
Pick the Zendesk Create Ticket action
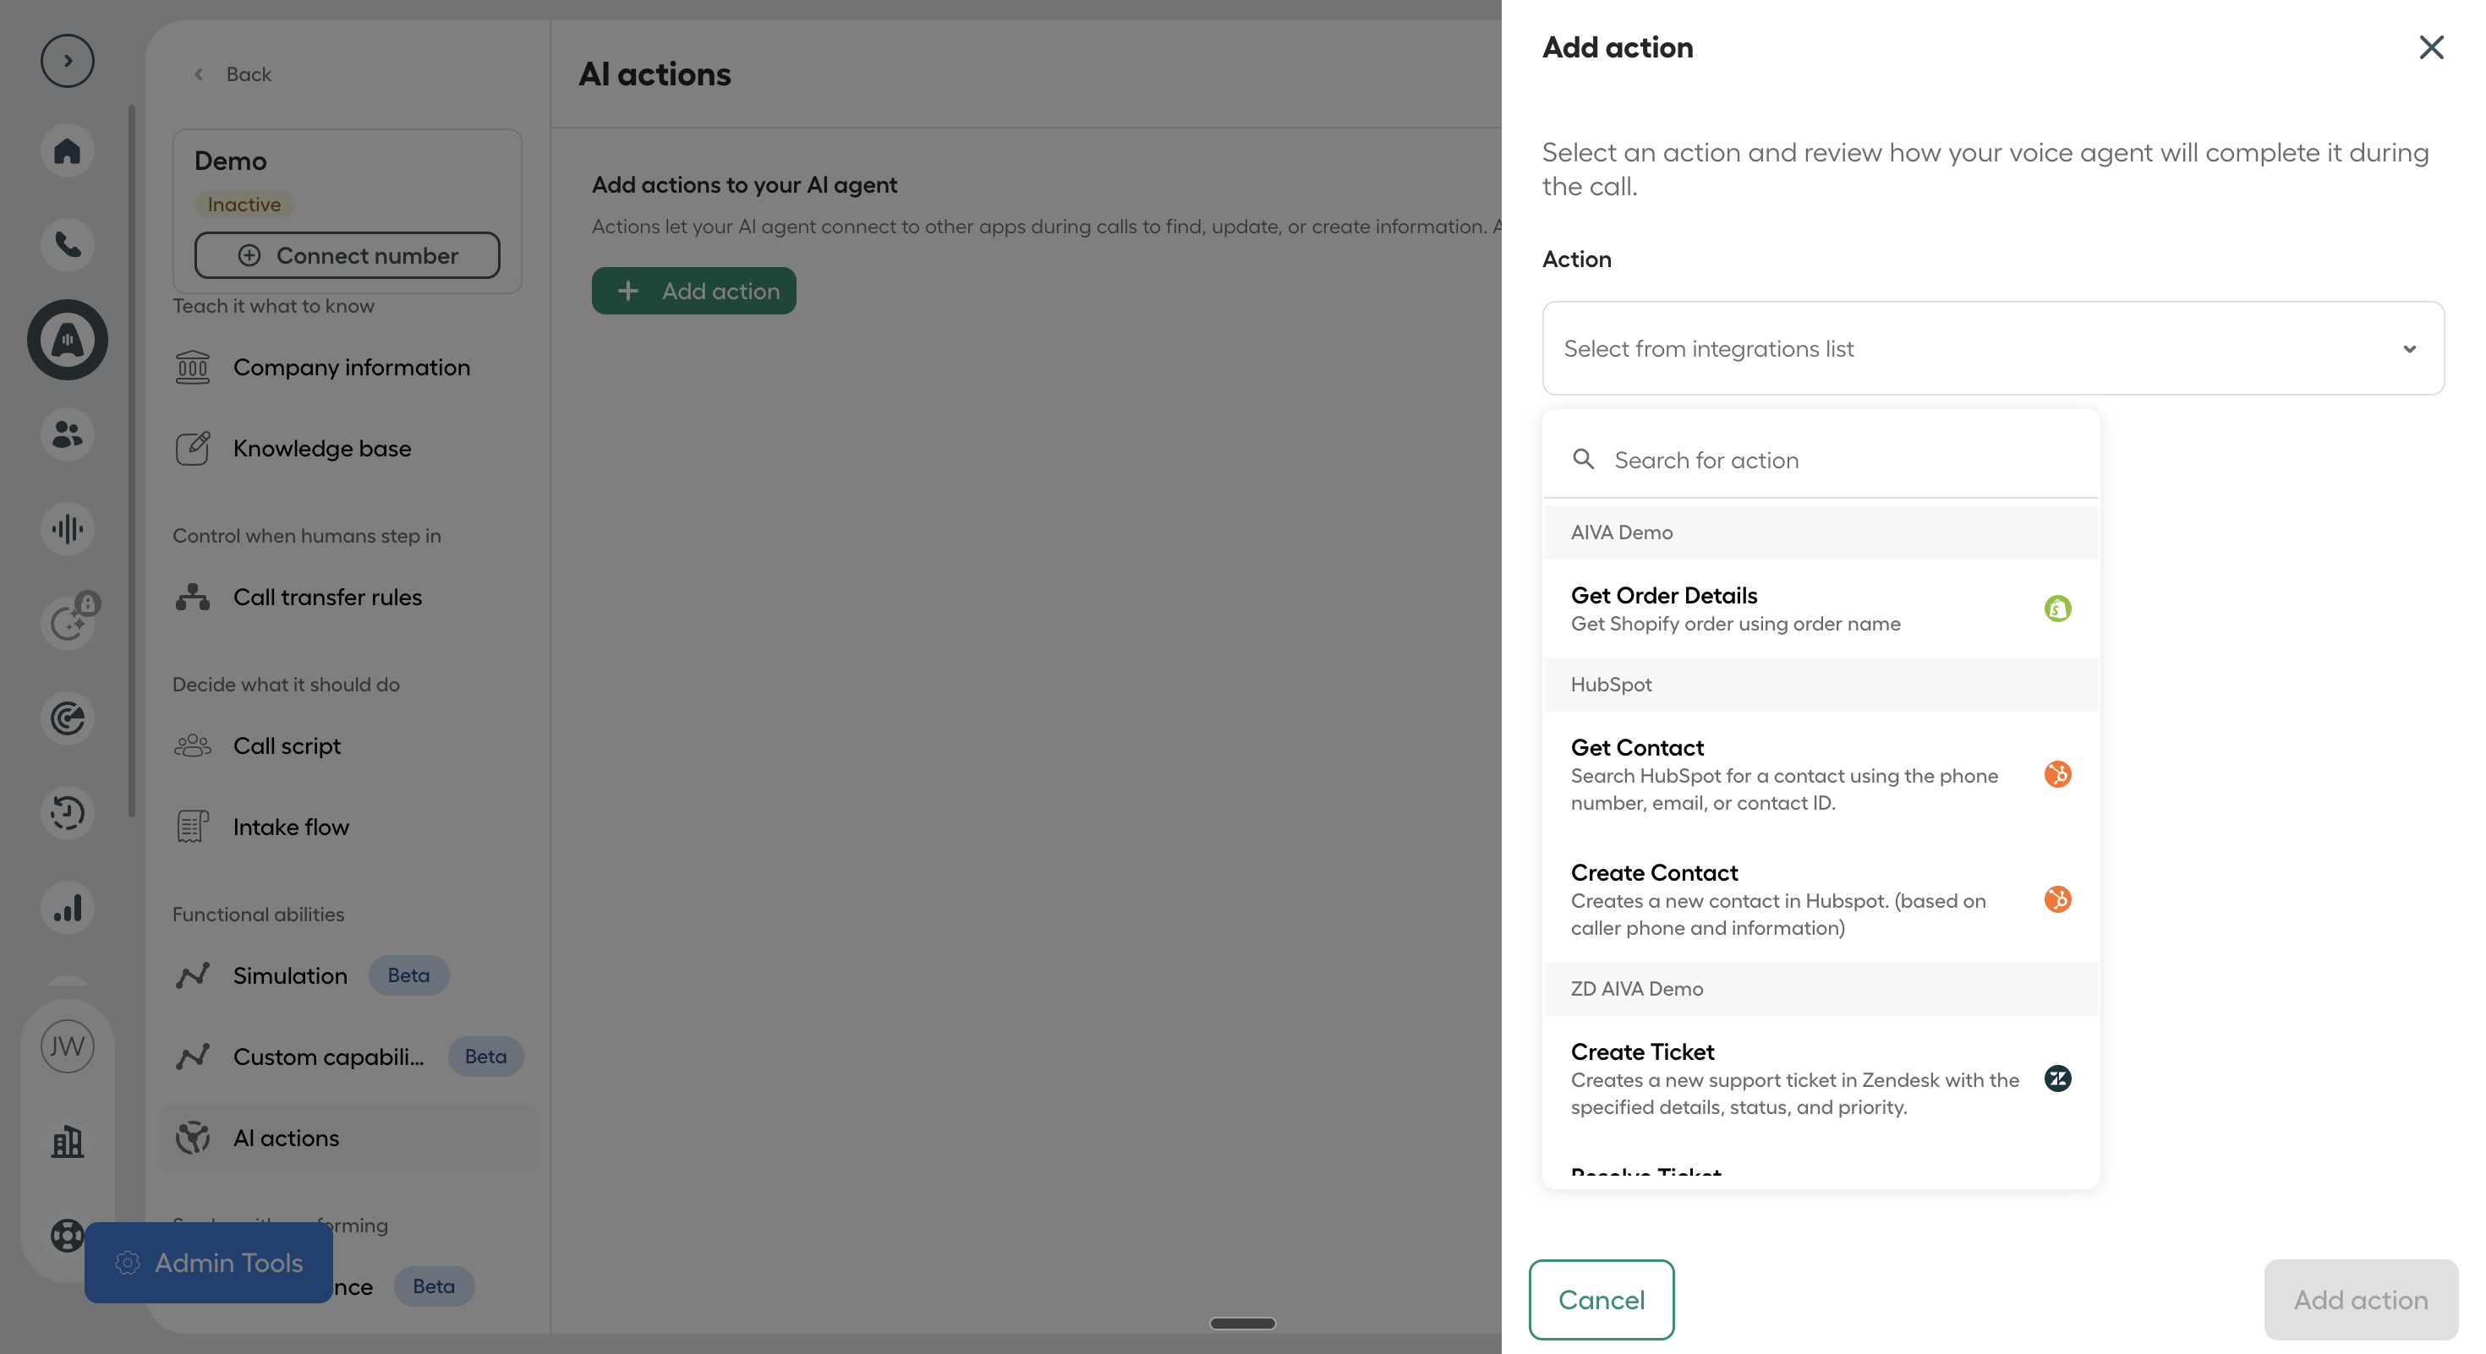pos(1821,1079)
